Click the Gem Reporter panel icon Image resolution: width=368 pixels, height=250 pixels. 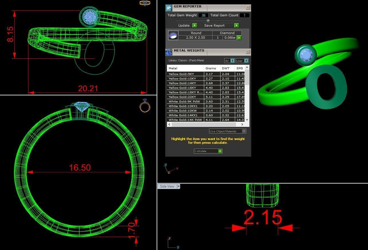[x=169, y=8]
